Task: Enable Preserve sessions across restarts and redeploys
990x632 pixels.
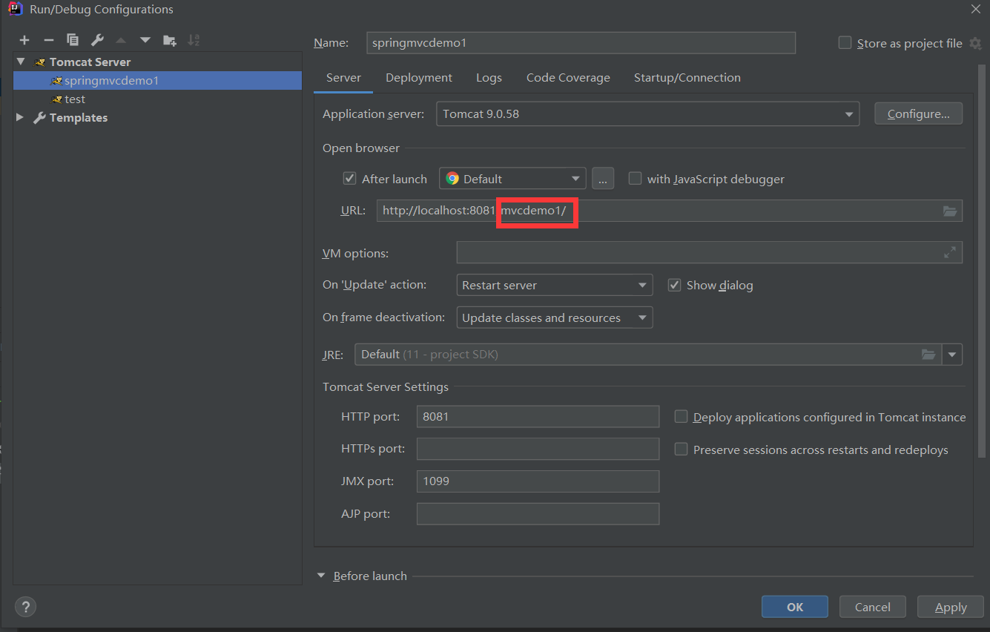Action: pos(681,450)
